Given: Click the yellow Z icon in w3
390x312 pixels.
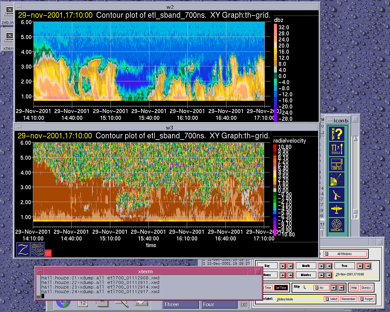Looking at the screenshot, I should pyautogui.click(x=23, y=250).
